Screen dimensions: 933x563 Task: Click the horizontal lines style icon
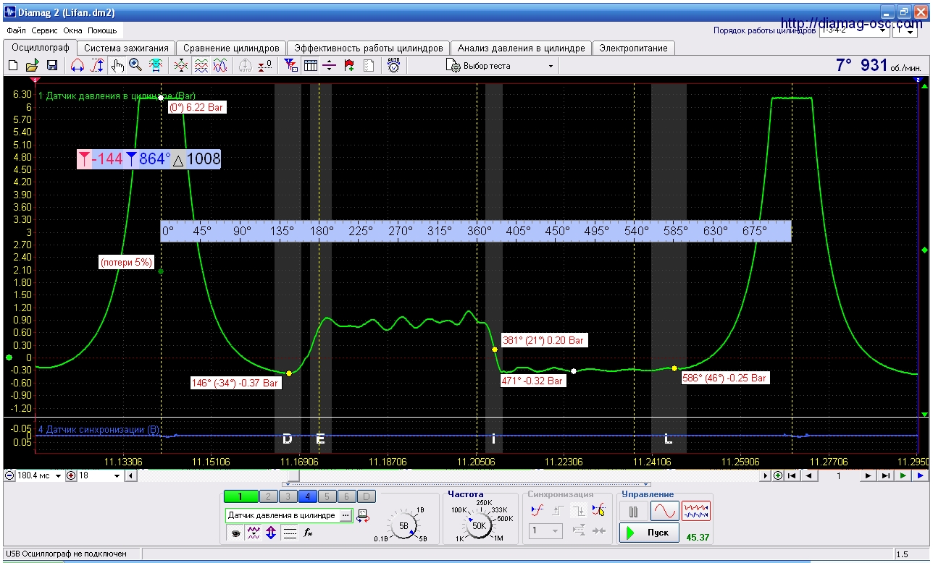coord(289,533)
